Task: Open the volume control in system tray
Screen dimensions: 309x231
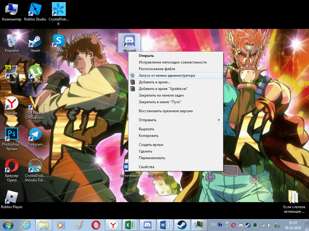Action: click(269, 225)
